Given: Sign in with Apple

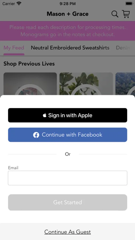Looking at the screenshot, I should (x=68, y=115).
